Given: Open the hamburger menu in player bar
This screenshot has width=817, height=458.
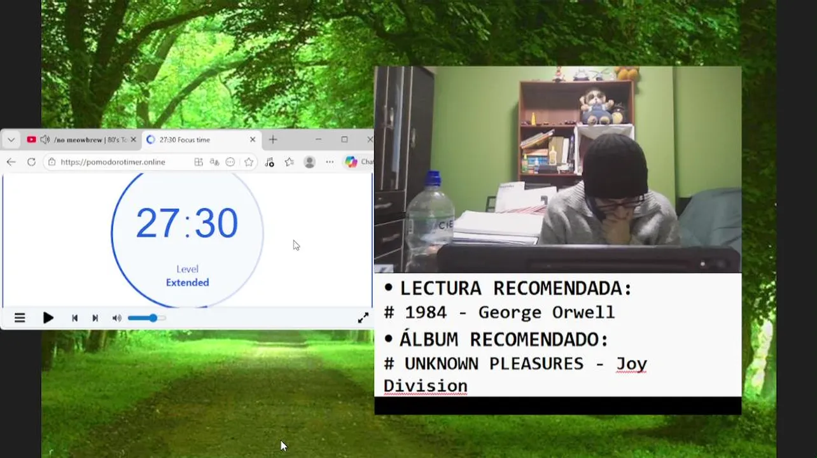Looking at the screenshot, I should pos(20,318).
